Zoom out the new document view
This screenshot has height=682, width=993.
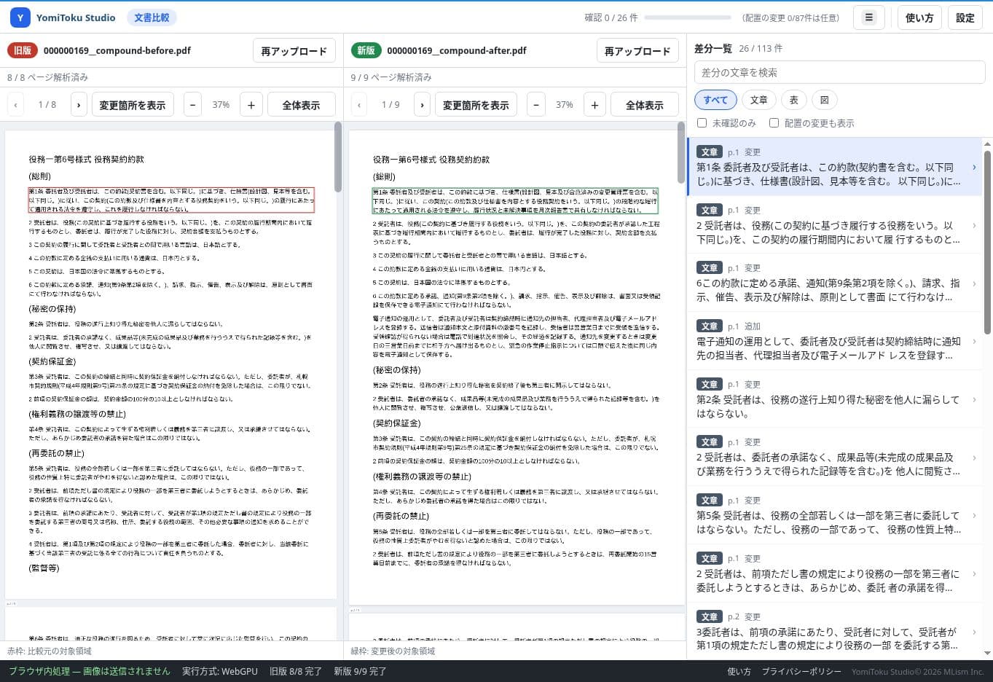point(535,105)
